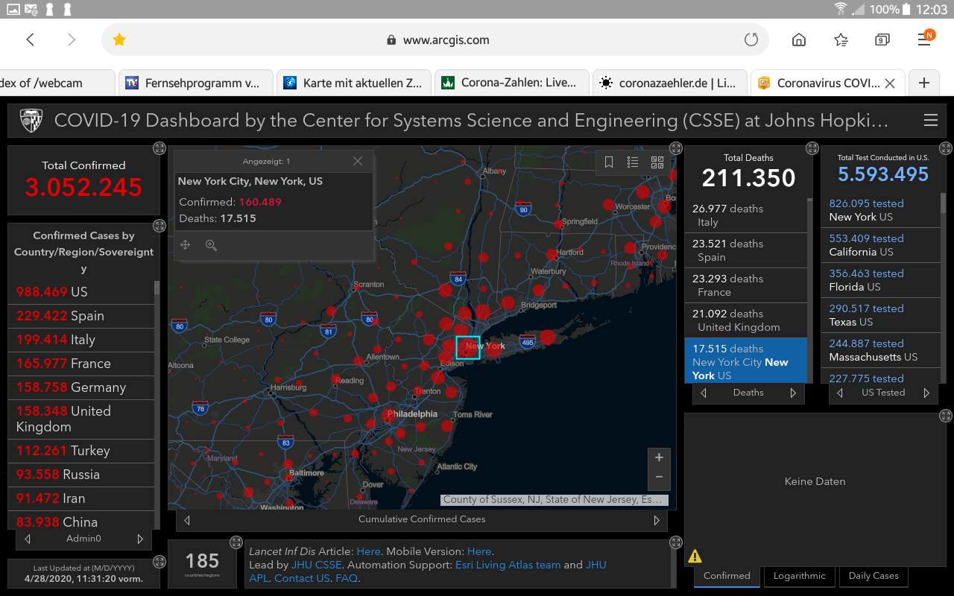The height and width of the screenshot is (596, 954).
Task: Open the tab switcher showing 9 tabs
Action: point(882,40)
